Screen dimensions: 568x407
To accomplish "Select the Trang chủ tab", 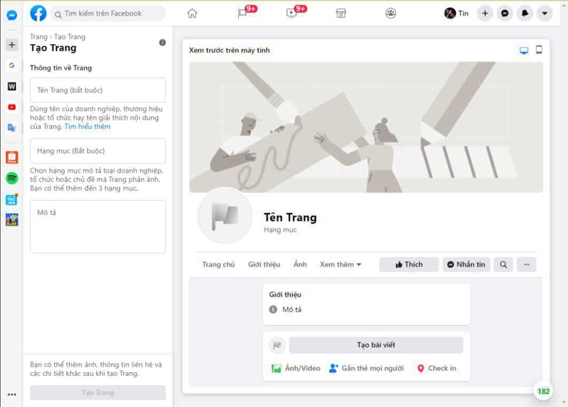I will [218, 264].
